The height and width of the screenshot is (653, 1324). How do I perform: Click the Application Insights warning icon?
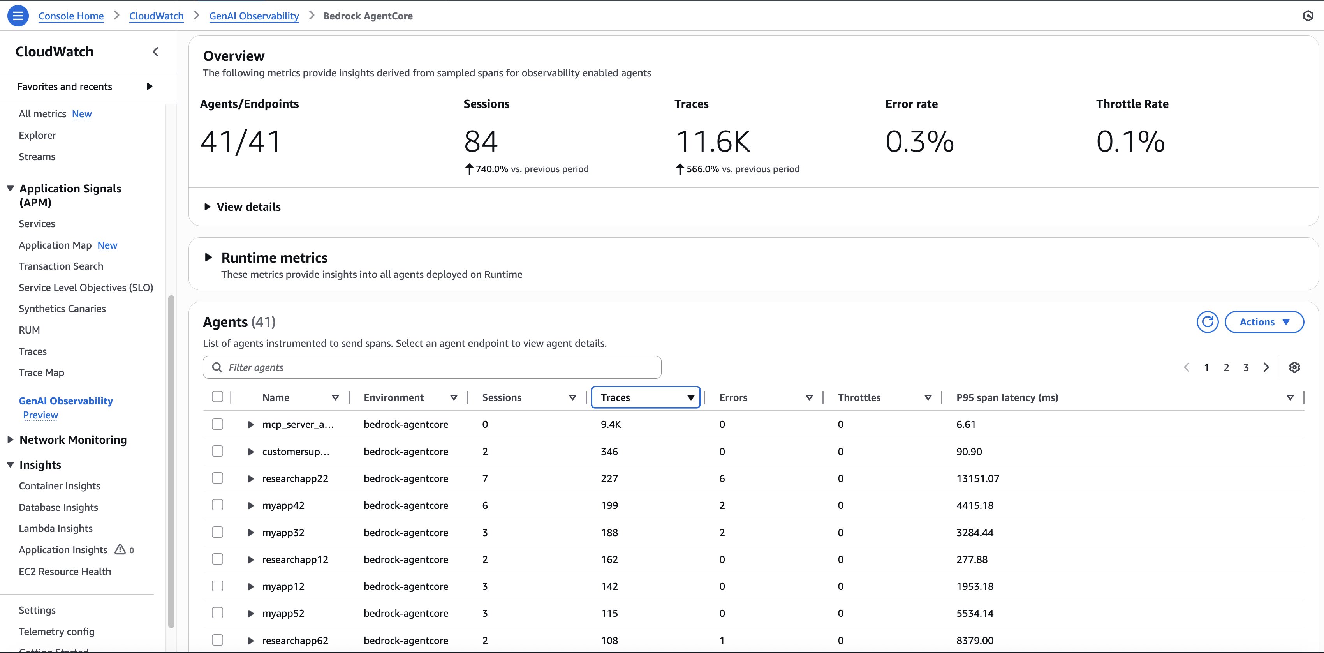[120, 549]
